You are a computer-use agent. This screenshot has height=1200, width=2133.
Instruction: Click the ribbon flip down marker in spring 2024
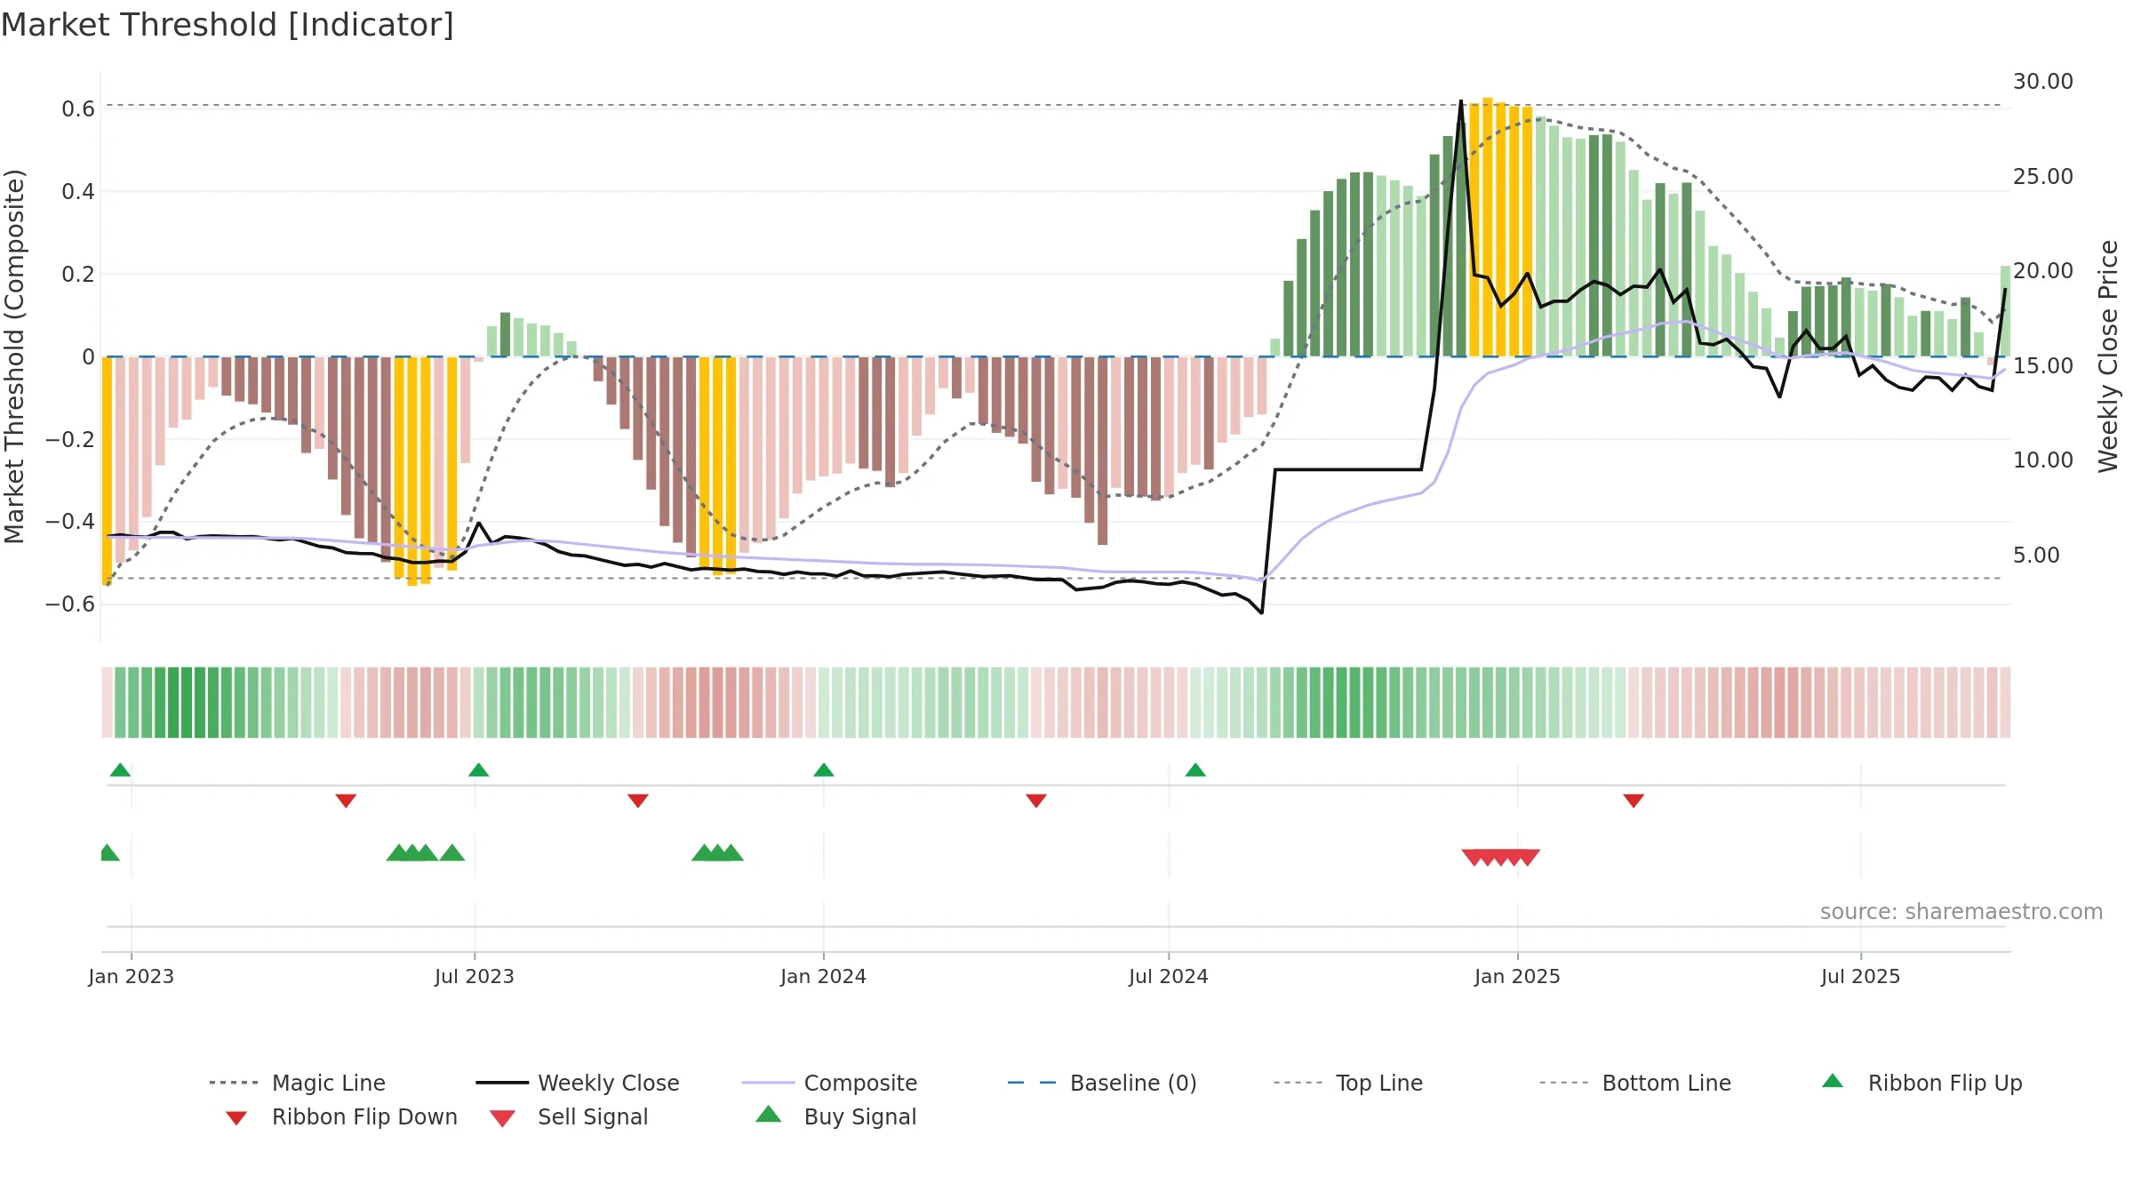point(1036,801)
